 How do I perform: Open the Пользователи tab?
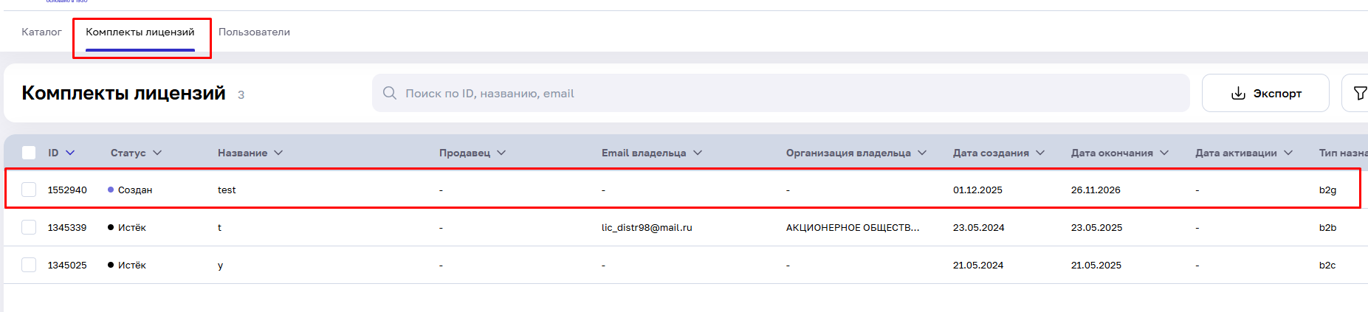tap(254, 32)
